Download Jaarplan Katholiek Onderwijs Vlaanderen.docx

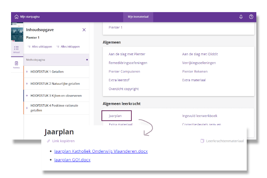[101, 151]
